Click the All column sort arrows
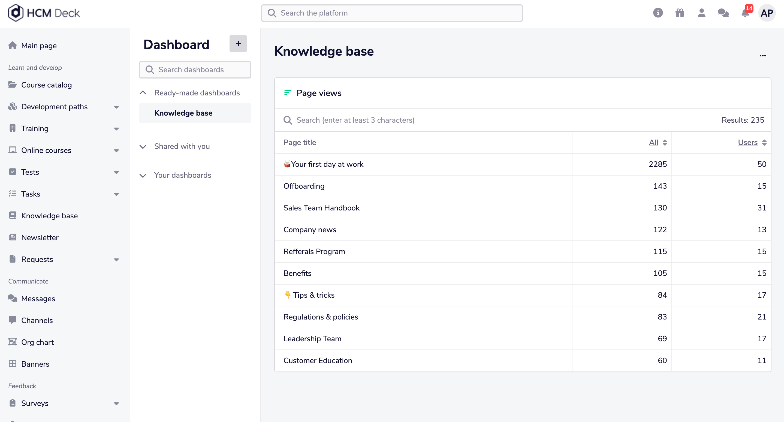Screen dimensions: 784x422 pyautogui.click(x=665, y=142)
